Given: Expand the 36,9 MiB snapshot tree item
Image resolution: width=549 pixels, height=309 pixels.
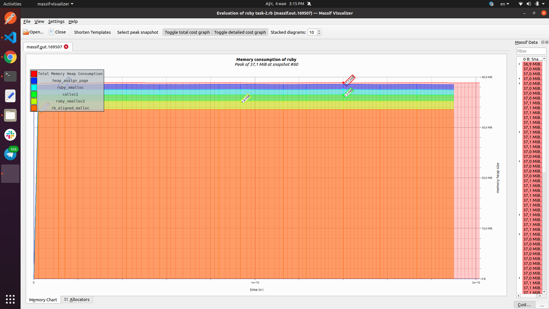Looking at the screenshot, I should coord(520,64).
